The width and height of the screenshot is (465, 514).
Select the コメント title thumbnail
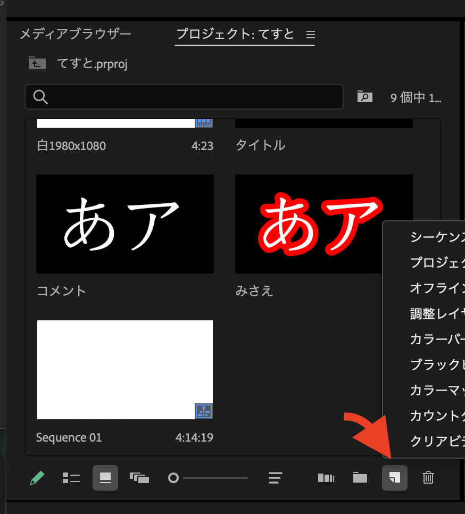125,224
